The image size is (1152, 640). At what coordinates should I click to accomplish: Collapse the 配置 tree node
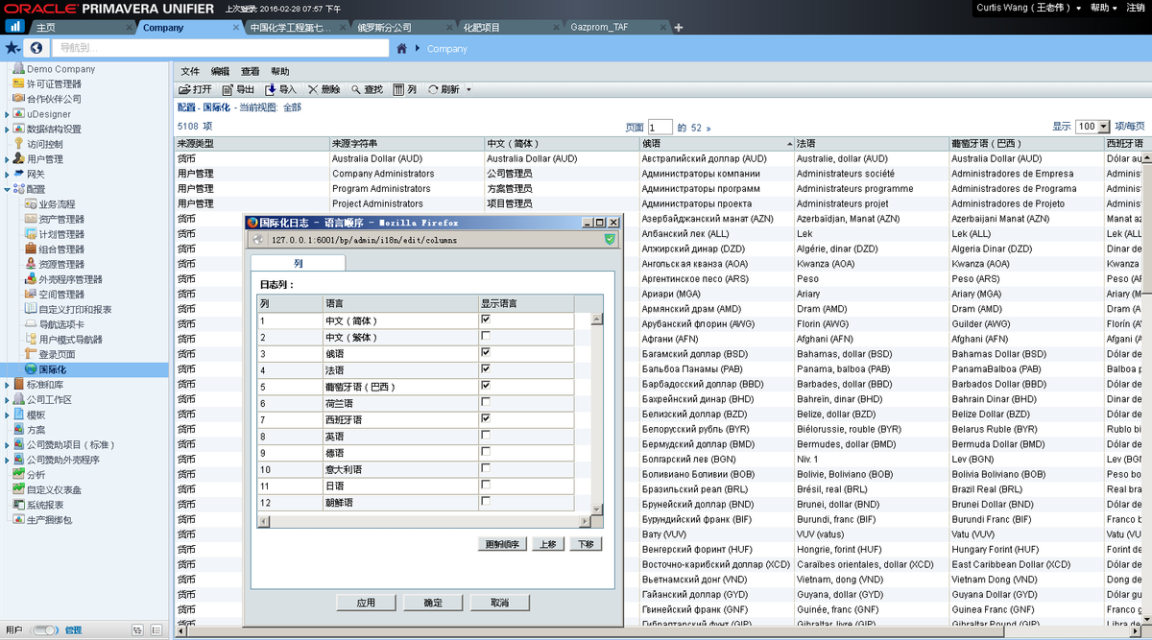(x=7, y=189)
